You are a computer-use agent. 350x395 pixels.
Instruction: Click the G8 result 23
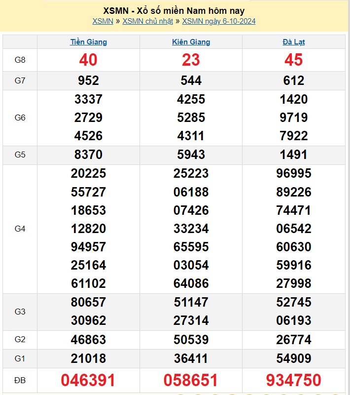(x=191, y=60)
